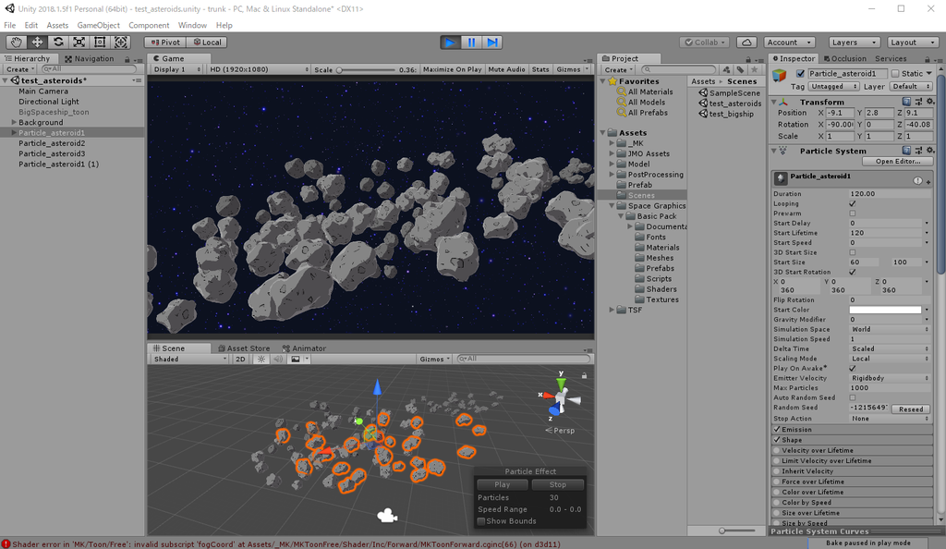Open the cloud services icon
The image size is (946, 549).
pos(746,43)
